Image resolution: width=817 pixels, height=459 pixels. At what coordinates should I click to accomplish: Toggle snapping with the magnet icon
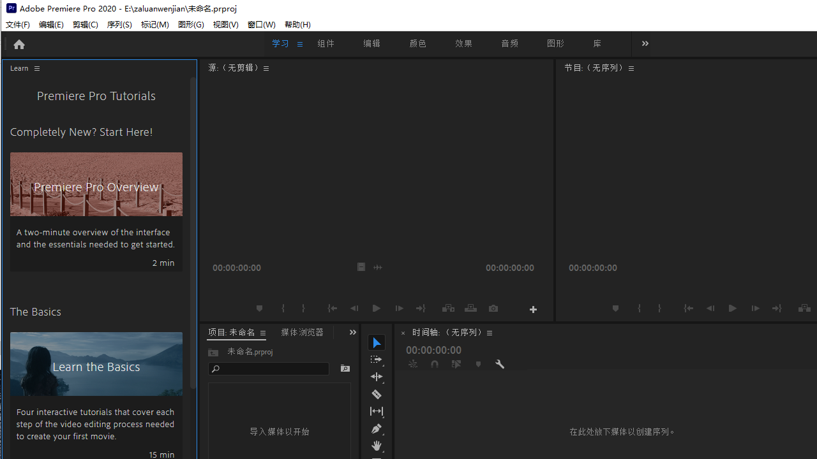point(435,364)
